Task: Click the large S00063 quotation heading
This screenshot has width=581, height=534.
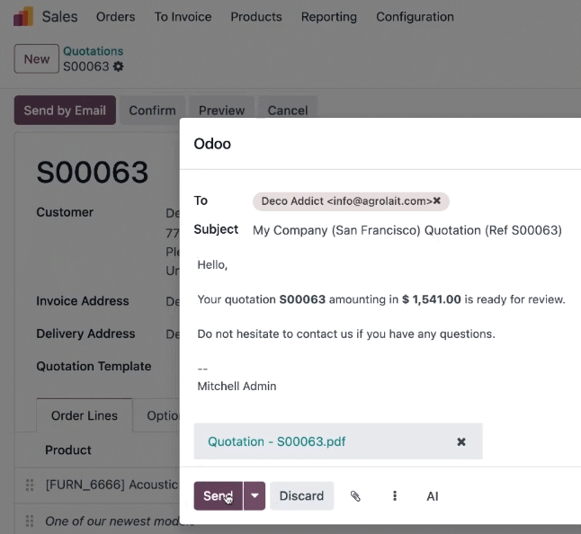Action: click(x=93, y=173)
